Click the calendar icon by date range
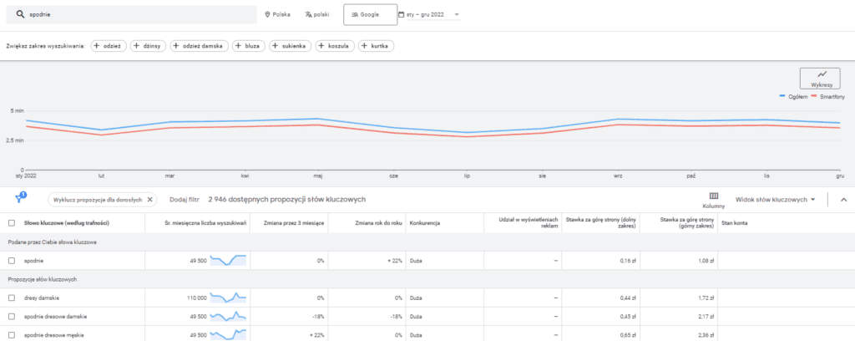 402,15
